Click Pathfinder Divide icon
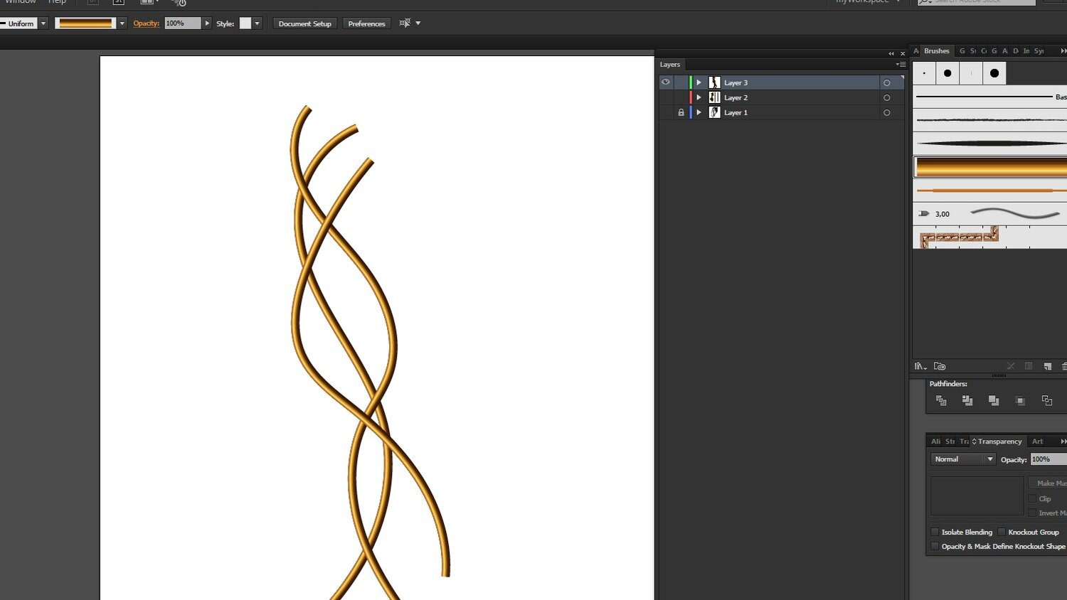The image size is (1067, 600). click(941, 401)
